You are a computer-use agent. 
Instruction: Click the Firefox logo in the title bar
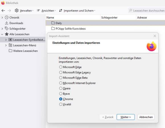point(3,3)
